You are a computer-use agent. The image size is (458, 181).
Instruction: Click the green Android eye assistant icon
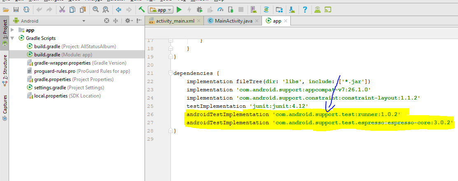tap(317, 9)
